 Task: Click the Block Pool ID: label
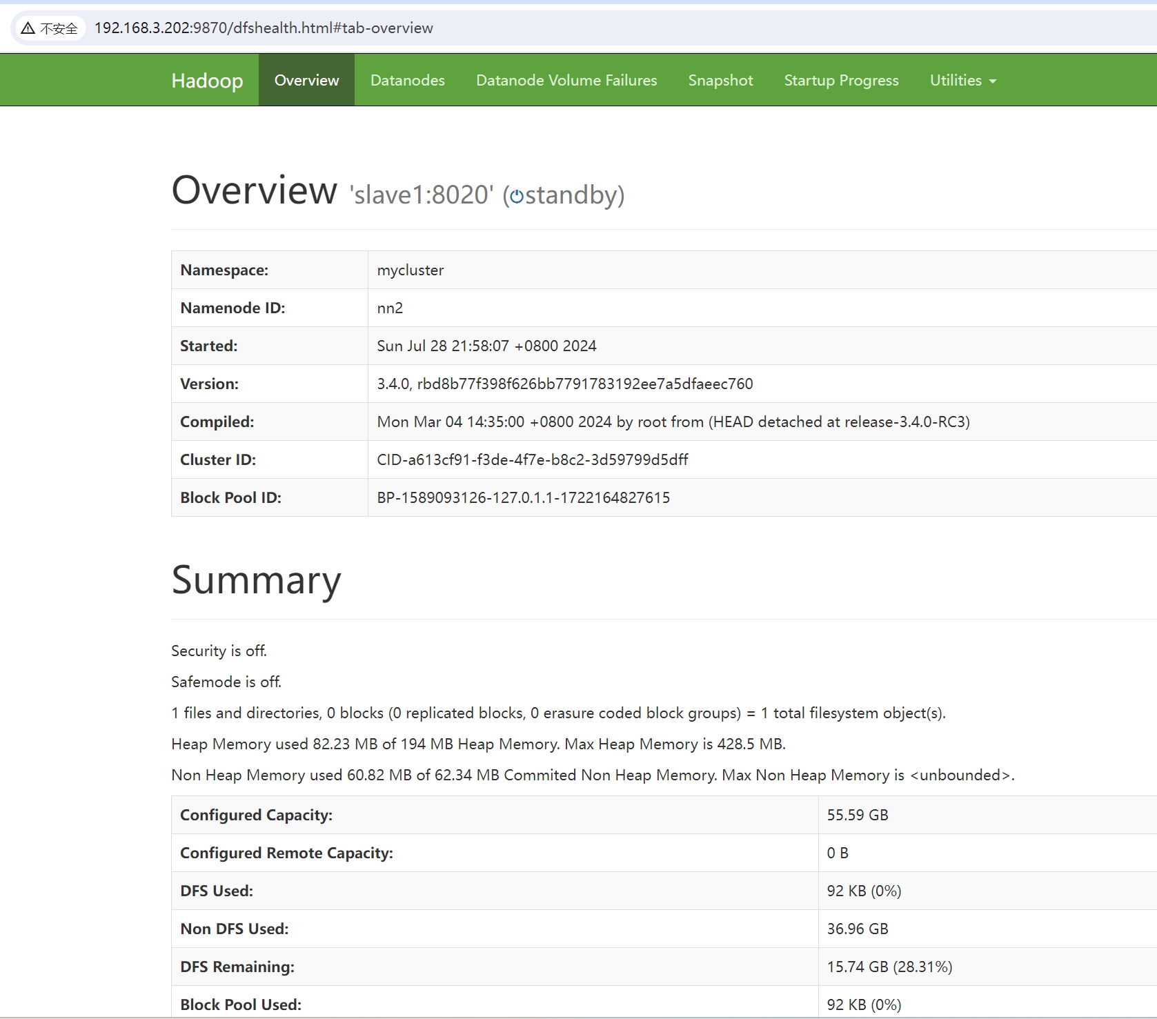click(230, 497)
